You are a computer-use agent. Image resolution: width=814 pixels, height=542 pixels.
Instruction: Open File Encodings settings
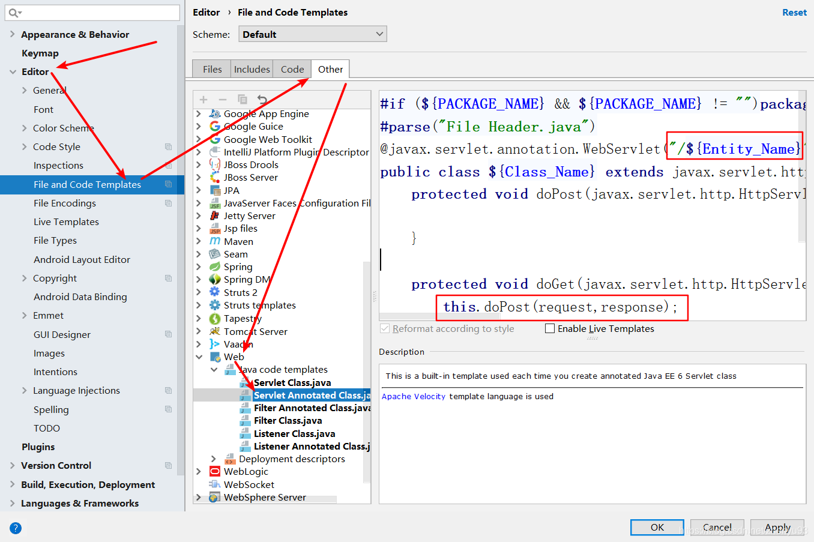[x=65, y=203]
